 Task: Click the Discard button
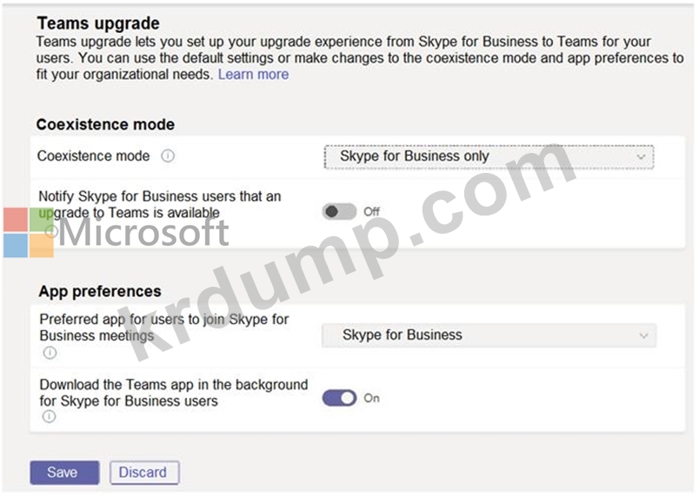pos(143,473)
